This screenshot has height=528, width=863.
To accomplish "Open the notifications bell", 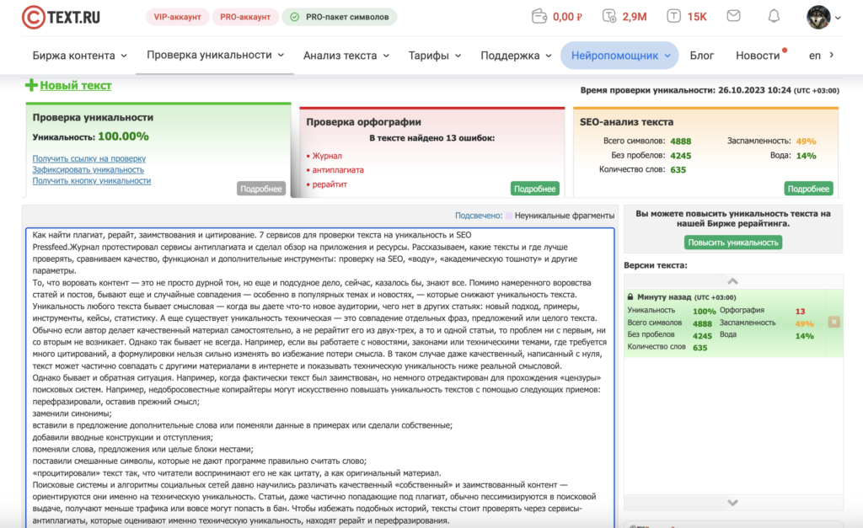I will click(774, 16).
